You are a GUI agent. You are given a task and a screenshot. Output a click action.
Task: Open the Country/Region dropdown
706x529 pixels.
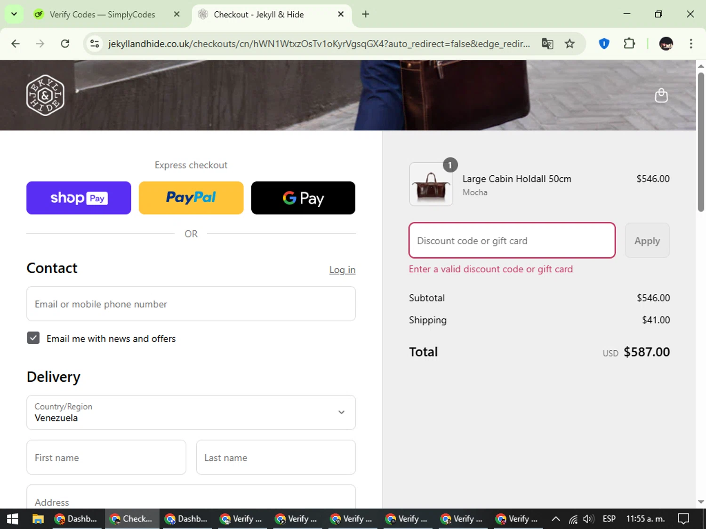(191, 412)
